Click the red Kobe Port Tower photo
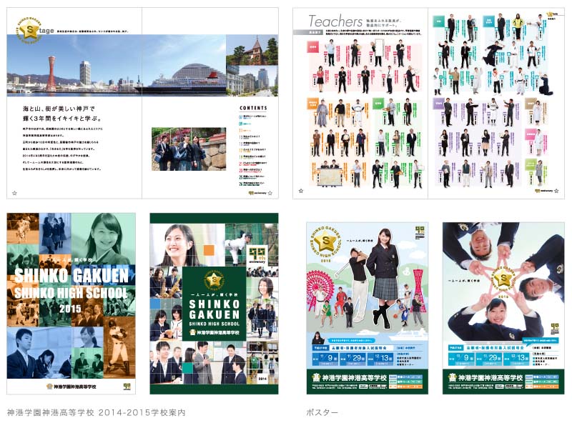572x423 pixels. 51,74
